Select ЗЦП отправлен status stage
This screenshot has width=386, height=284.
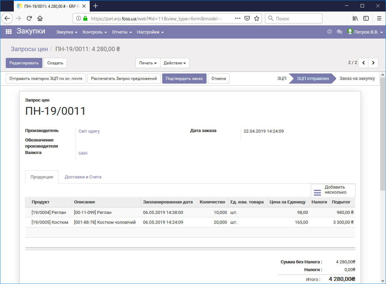(313, 79)
